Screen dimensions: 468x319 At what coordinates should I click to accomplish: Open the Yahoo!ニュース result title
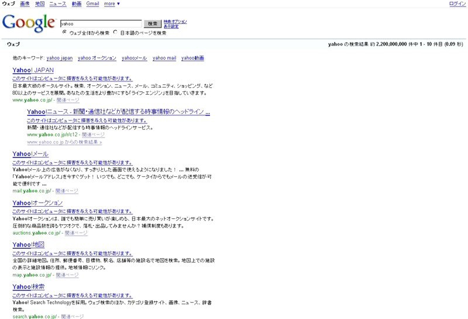[x=119, y=112]
